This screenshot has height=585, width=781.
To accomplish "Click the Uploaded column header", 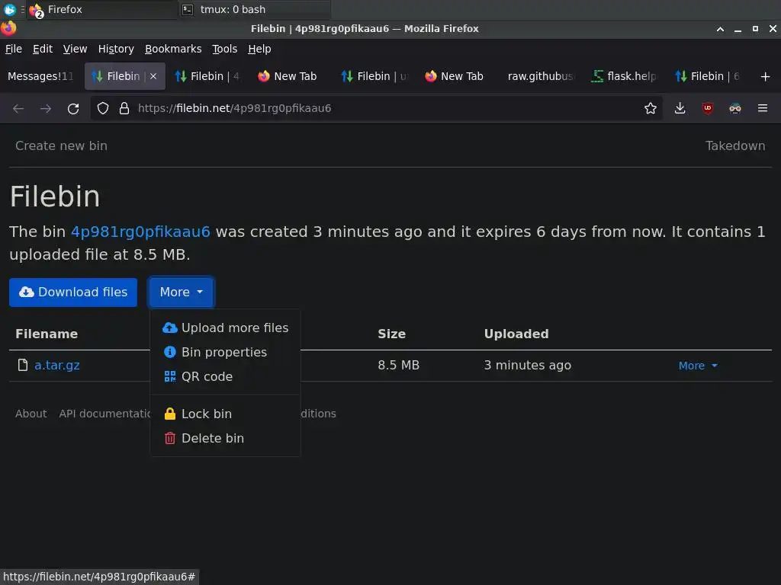I will pos(516,334).
